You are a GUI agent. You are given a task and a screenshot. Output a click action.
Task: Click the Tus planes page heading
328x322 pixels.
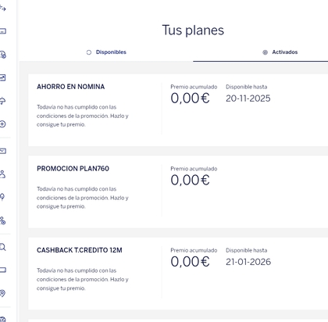pos(193,30)
